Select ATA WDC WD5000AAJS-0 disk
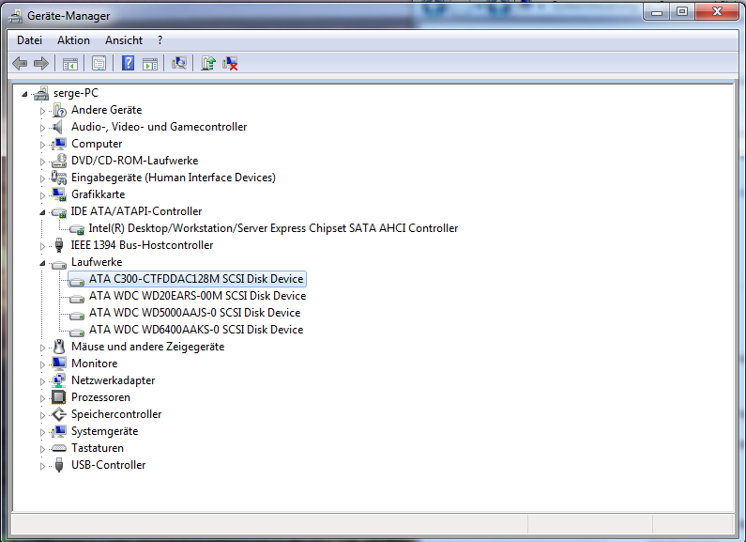The height and width of the screenshot is (542, 746). pyautogui.click(x=194, y=313)
